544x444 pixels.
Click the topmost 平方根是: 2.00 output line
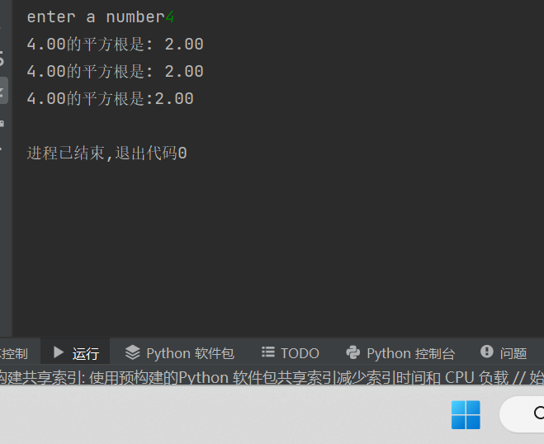pos(115,45)
